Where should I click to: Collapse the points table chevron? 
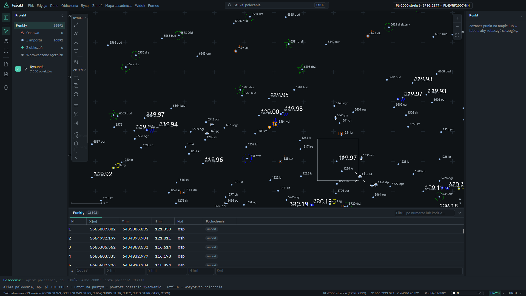point(460,213)
